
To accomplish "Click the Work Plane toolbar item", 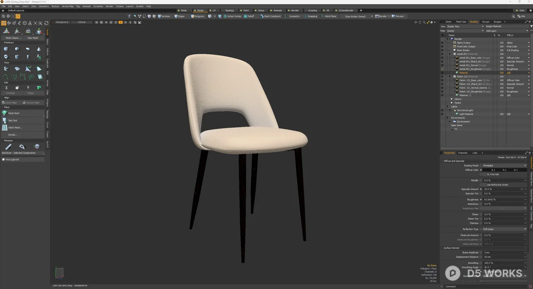I will pos(329,16).
